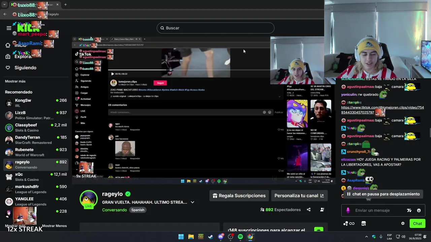Open chat settings gear icon

point(403,224)
